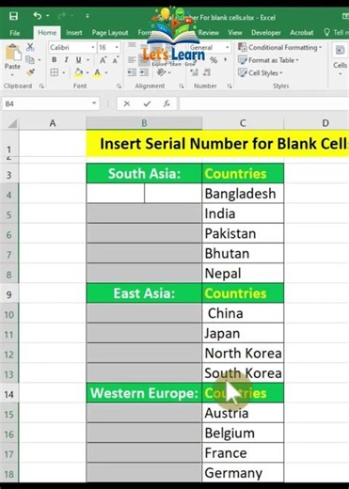Open the Clipboard dialog launcher

coord(41,86)
